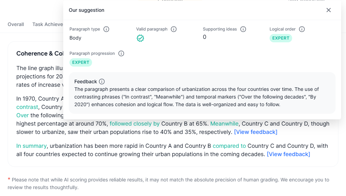The width and height of the screenshot is (346, 196).
Task: Show info about Valid paragraph
Action: click(x=174, y=29)
